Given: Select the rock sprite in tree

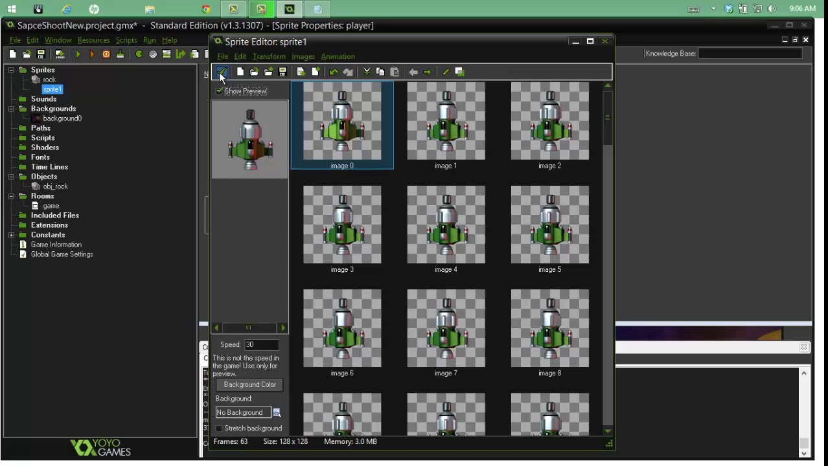Looking at the screenshot, I should (49, 80).
